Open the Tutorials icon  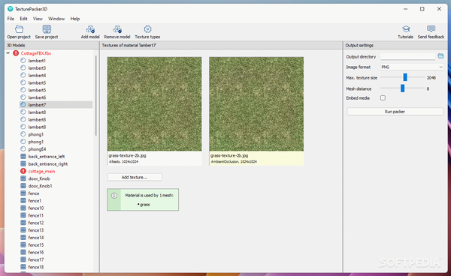tap(406, 28)
